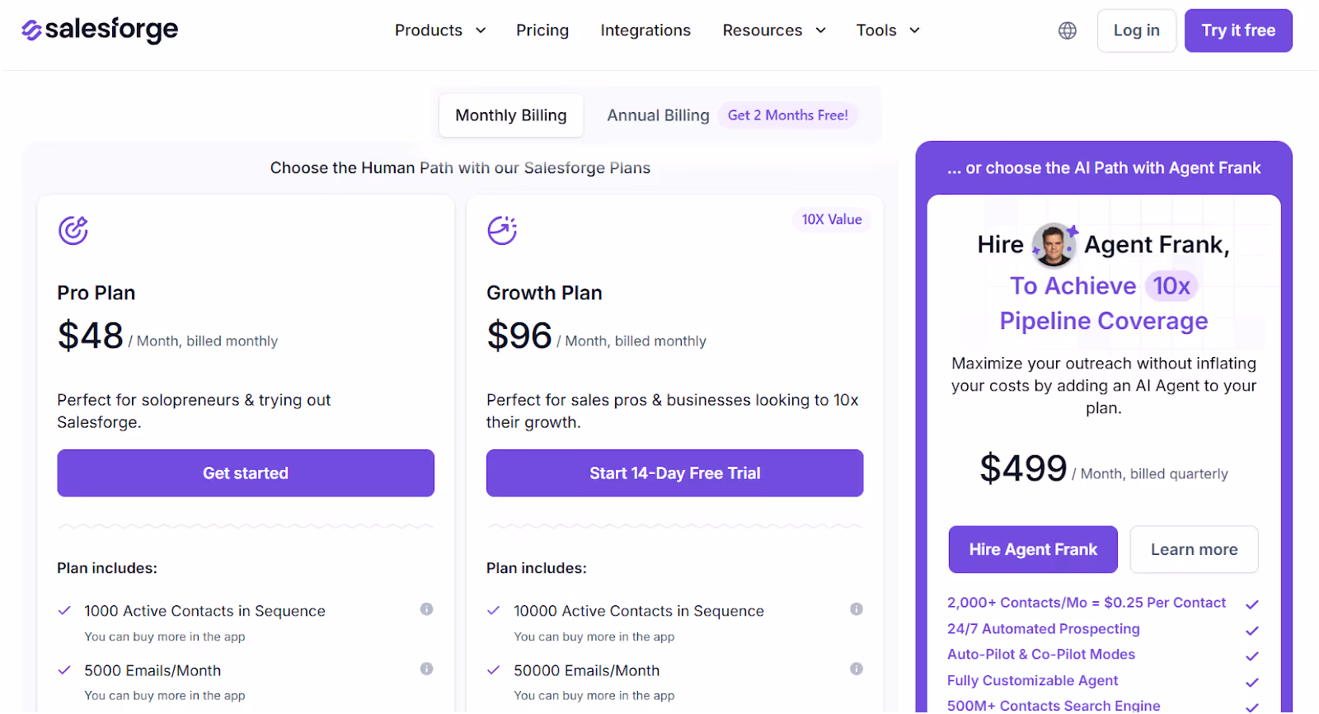The width and height of the screenshot is (1319, 714).
Task: Click the $96 Growth Plan price
Action: tap(519, 336)
